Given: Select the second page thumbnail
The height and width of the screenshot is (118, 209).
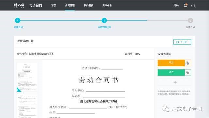Looking at the screenshot, I should 27,106.
